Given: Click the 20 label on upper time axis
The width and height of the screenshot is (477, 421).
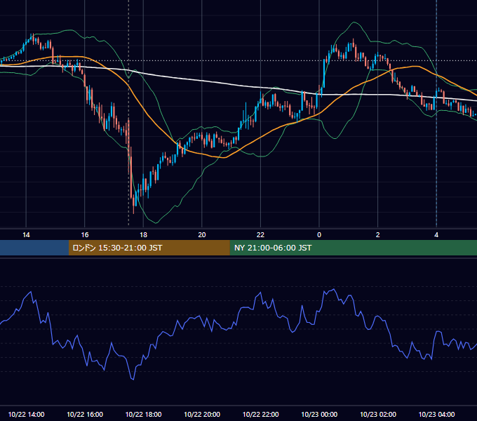Looking at the screenshot, I should [202, 235].
